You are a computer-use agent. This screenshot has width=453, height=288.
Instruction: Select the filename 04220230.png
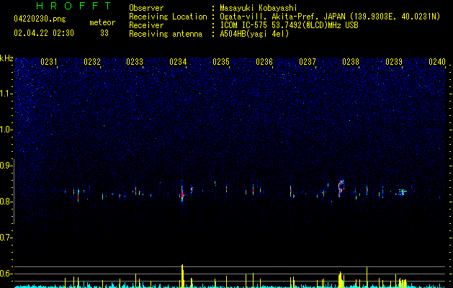(40, 19)
